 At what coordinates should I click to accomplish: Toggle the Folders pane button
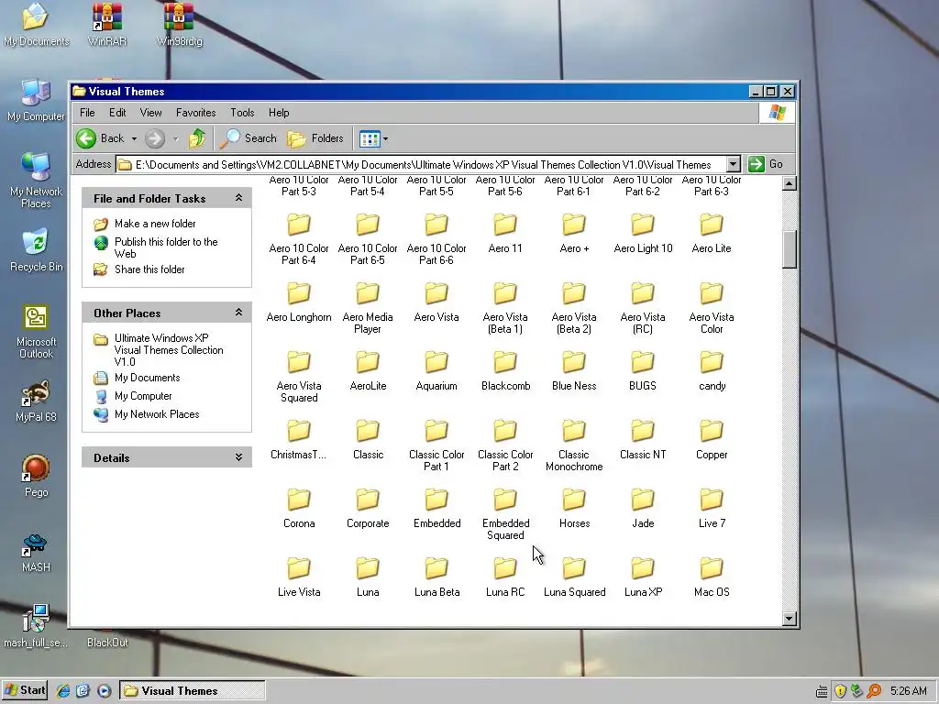click(315, 139)
